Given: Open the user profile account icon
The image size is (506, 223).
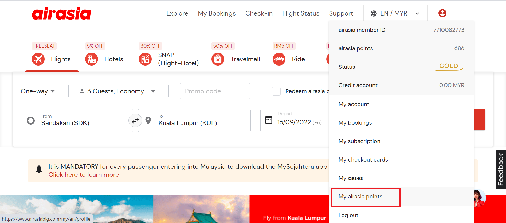Looking at the screenshot, I should click(x=442, y=13).
